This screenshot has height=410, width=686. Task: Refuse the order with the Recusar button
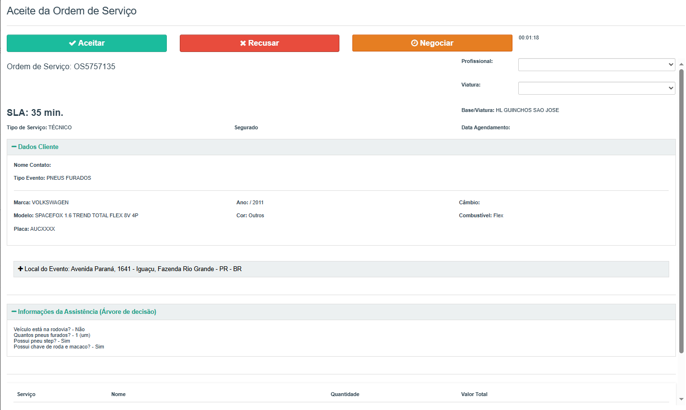259,43
